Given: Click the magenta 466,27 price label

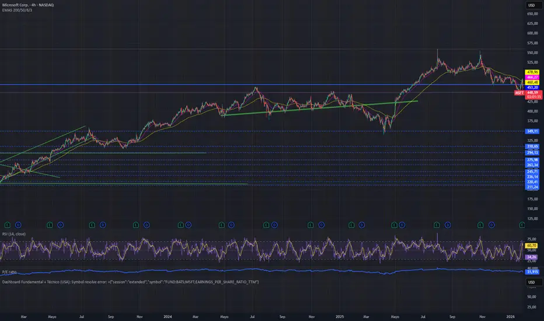Looking at the screenshot, I should (x=532, y=77).
